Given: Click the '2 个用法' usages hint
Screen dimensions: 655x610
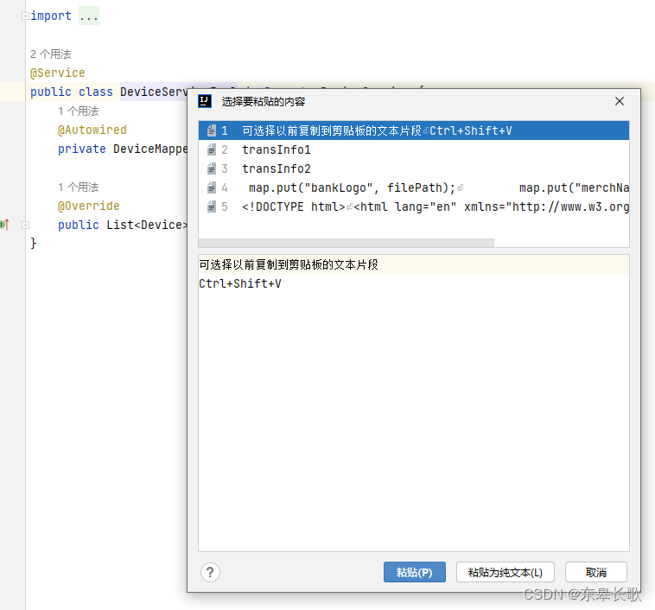Looking at the screenshot, I should [50, 54].
